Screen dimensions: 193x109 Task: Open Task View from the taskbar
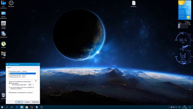click(12, 107)
